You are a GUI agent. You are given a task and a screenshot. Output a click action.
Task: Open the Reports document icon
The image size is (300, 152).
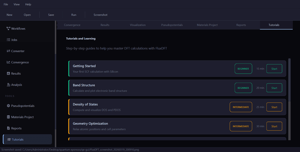click(x=8, y=128)
